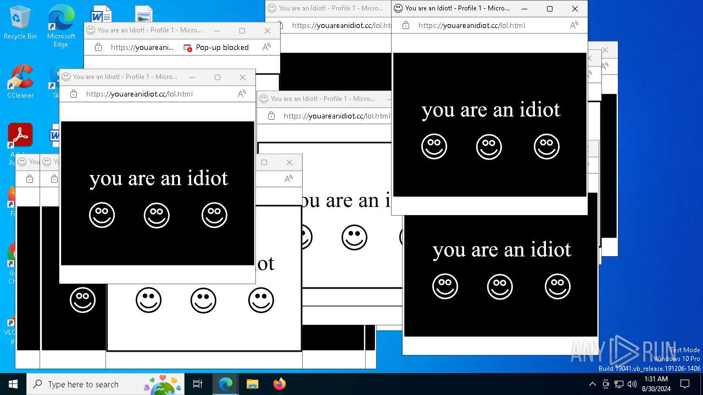
Task: Open the Recycle Bin desktop icon
Action: tap(20, 22)
